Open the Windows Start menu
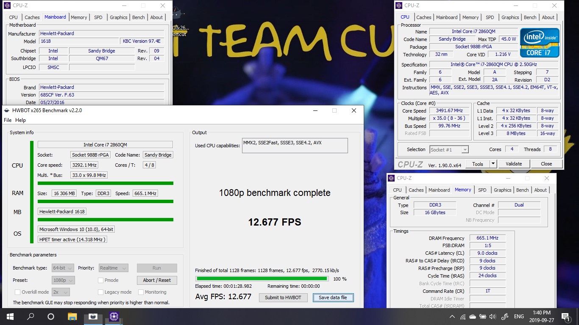 [10, 316]
